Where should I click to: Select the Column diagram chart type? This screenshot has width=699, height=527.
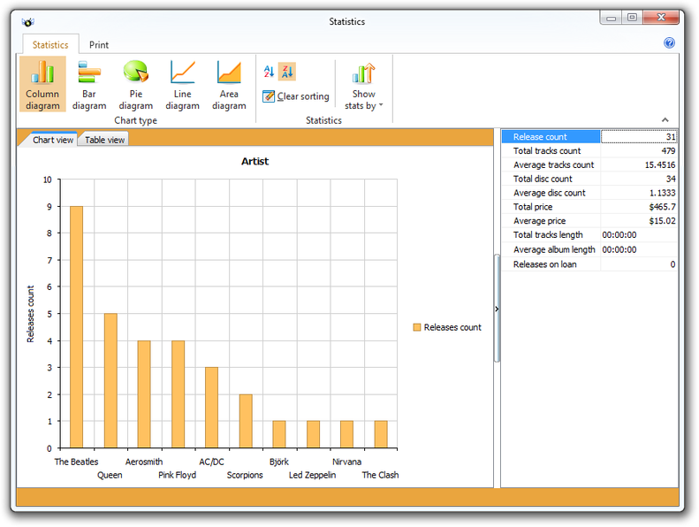[42, 85]
